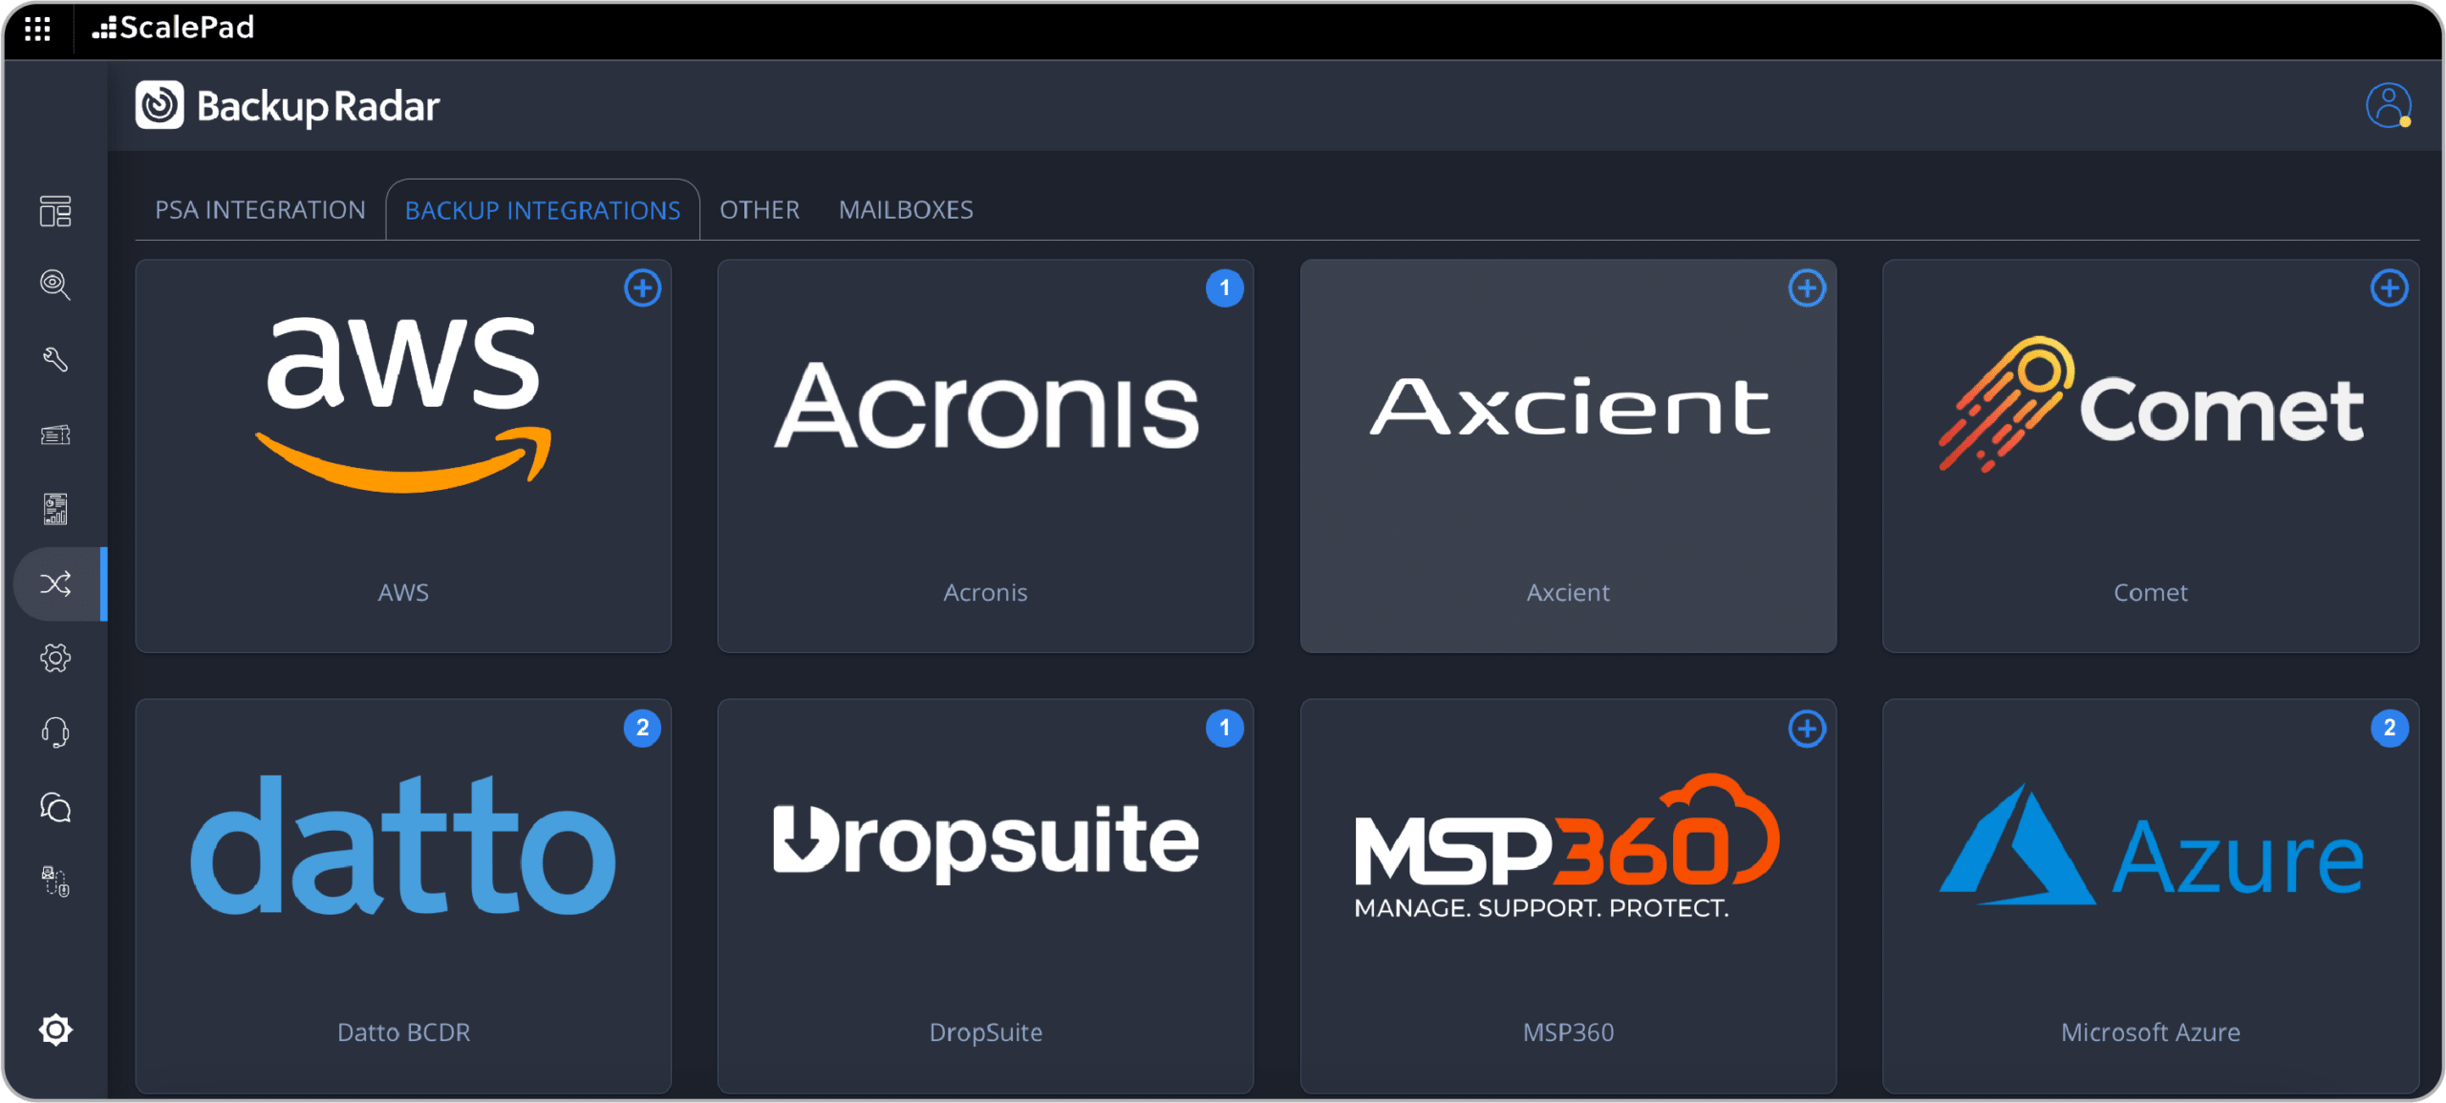2446x1103 pixels.
Task: Open the radar search sidebar icon
Action: click(x=55, y=286)
